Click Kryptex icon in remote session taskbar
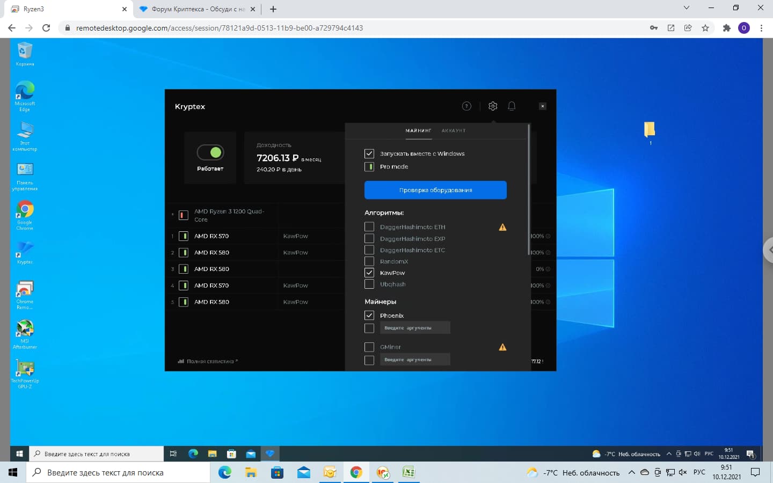 (270, 453)
